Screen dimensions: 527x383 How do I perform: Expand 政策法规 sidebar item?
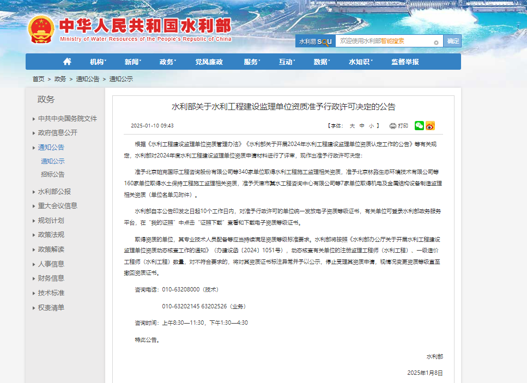(x=51, y=234)
